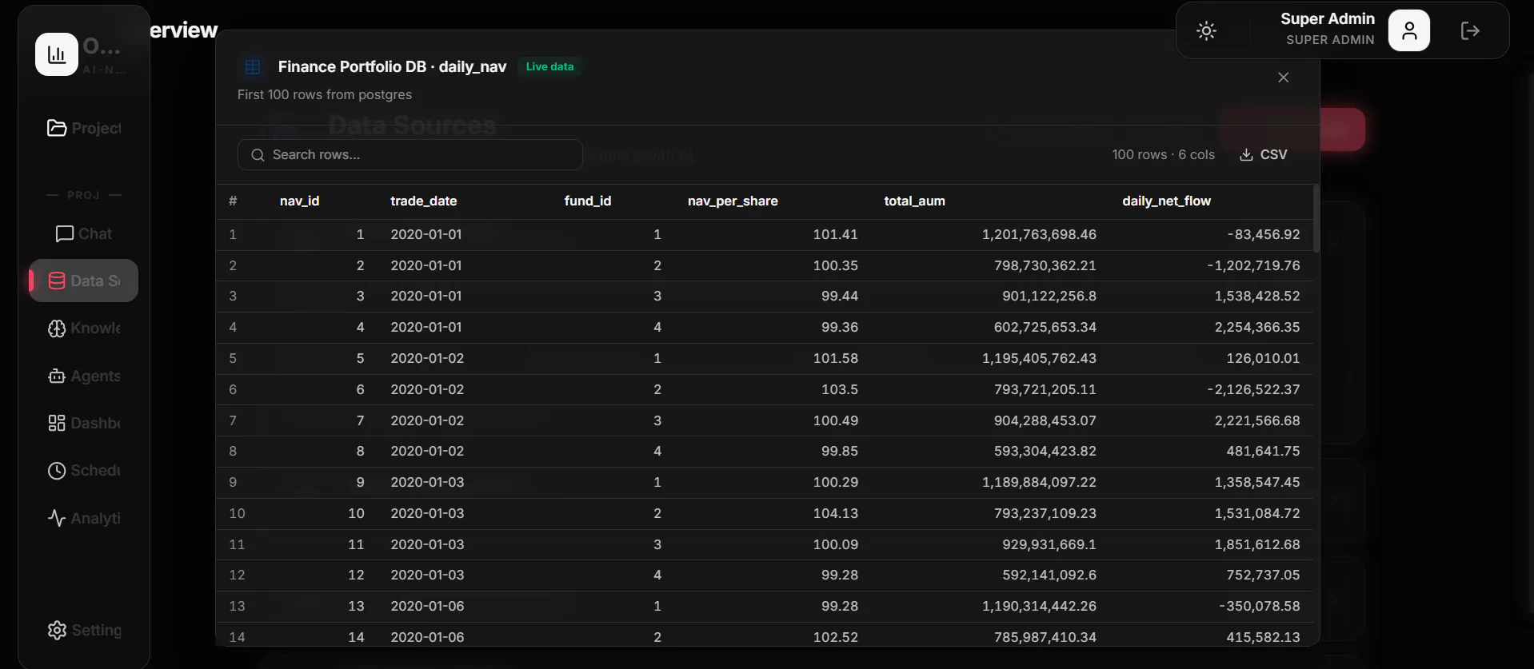Click First 100 rows from postgres subtitle
1534x669 pixels.
point(325,95)
